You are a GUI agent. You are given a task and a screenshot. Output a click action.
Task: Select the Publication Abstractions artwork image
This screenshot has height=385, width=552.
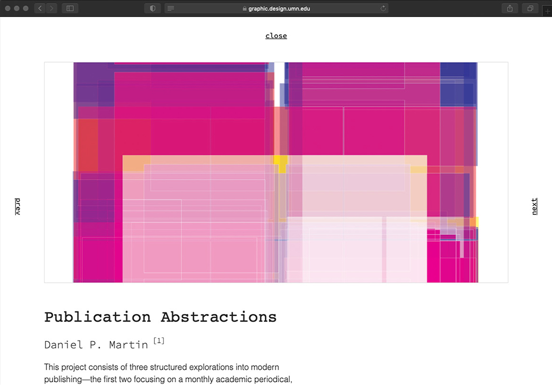(276, 172)
